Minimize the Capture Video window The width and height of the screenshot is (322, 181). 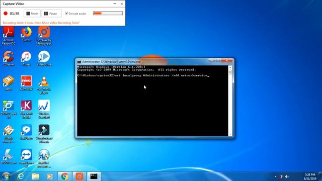coord(115,4)
